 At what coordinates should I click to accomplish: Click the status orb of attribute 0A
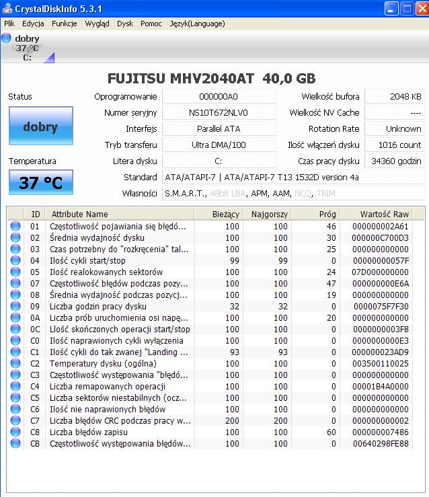pos(15,317)
